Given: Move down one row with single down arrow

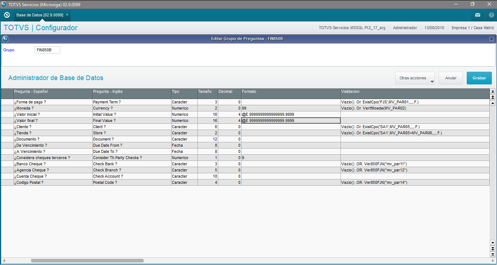Looking at the screenshot, I should [493, 242].
